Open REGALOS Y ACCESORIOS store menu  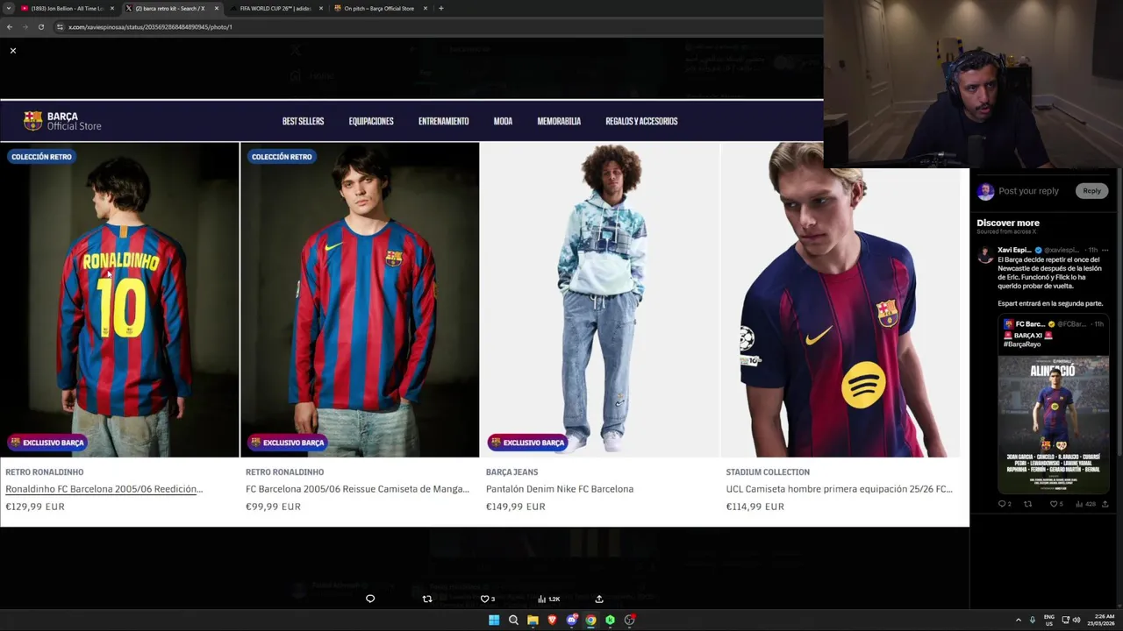(x=641, y=121)
